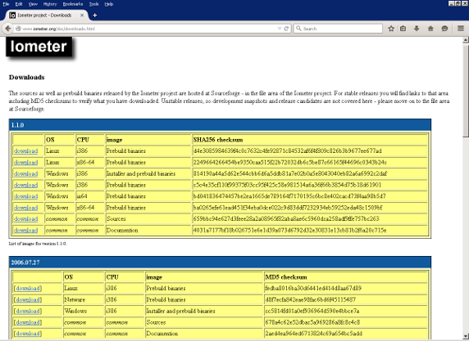Viewport: 469px width, 341px height.
Task: Download the Windows ia64 prebuild binaries
Action: (x=25, y=196)
